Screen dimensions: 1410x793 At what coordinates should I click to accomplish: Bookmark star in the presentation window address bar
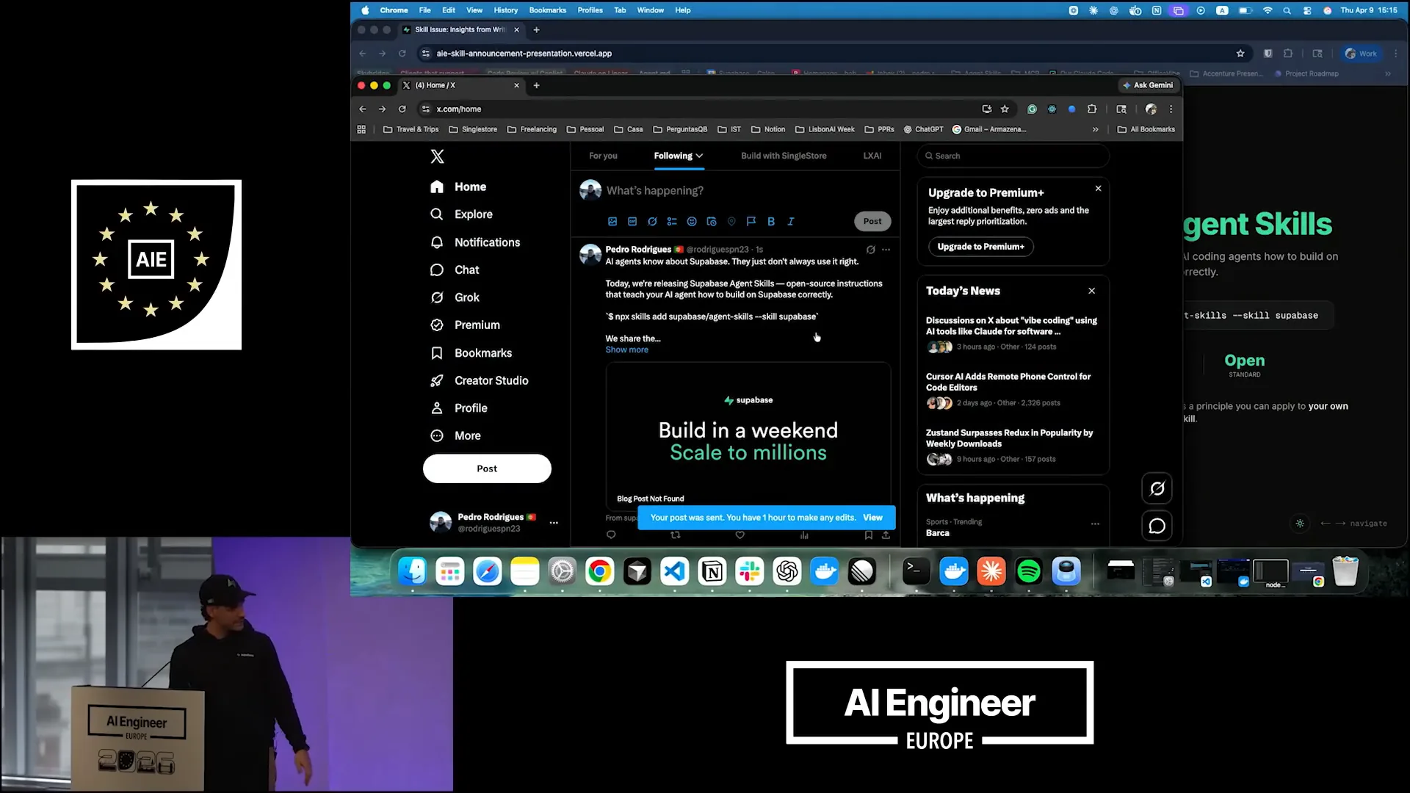tap(1240, 54)
